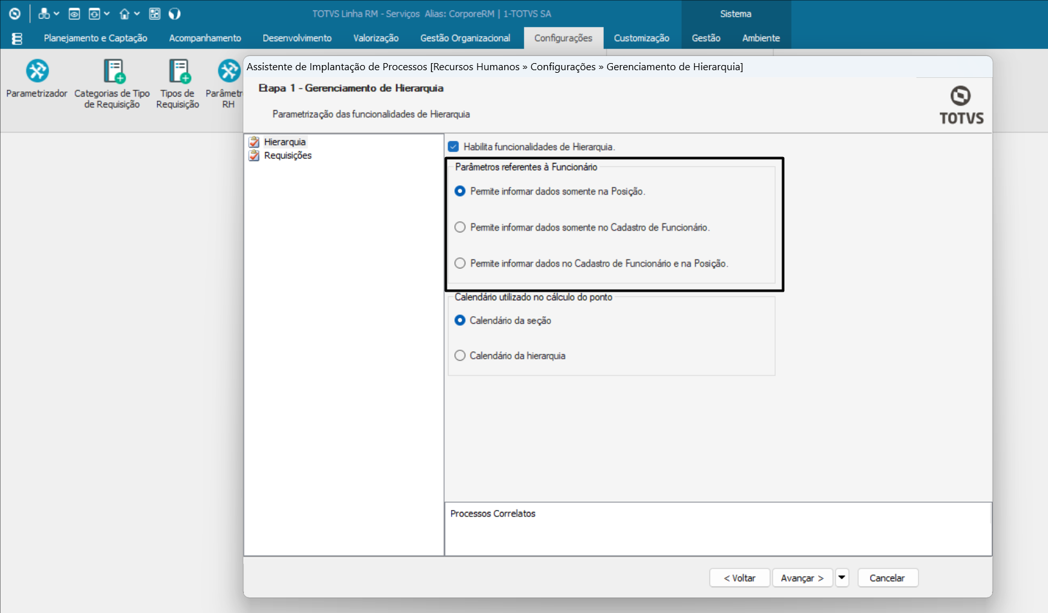Go to Gestão Organizacional tab
This screenshot has width=1048, height=613.
coord(465,38)
